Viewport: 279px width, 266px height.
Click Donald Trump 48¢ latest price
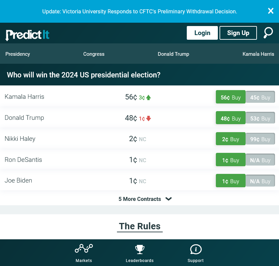tap(131, 118)
